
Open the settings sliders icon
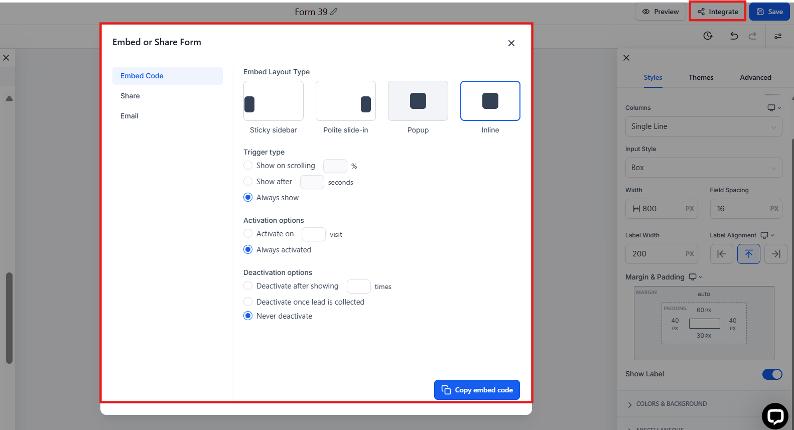(777, 36)
